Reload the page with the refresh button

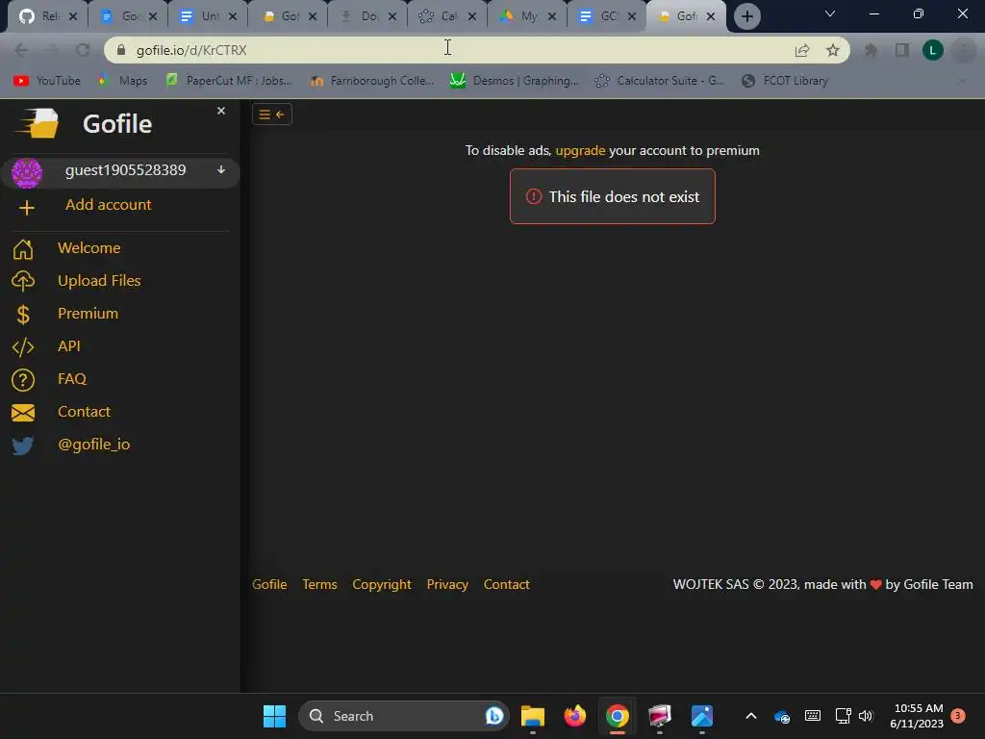83,50
